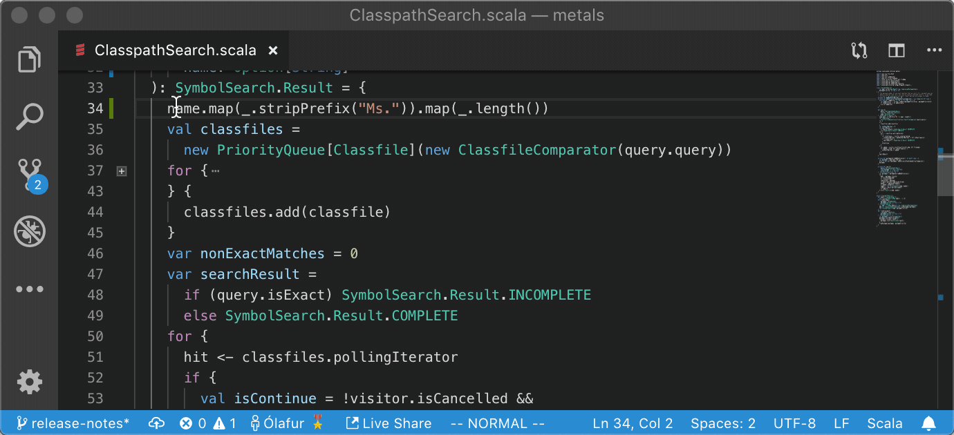Change end of line sequence LF
Image resolution: width=954 pixels, height=435 pixels.
[x=841, y=423]
